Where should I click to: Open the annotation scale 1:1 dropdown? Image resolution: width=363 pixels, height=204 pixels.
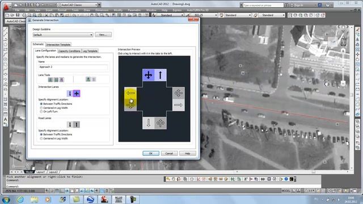click(310, 191)
